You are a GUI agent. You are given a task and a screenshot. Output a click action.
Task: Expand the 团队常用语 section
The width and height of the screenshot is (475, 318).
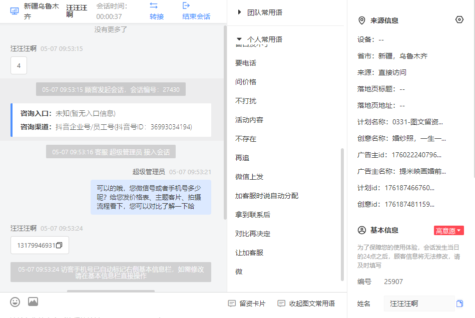point(240,12)
